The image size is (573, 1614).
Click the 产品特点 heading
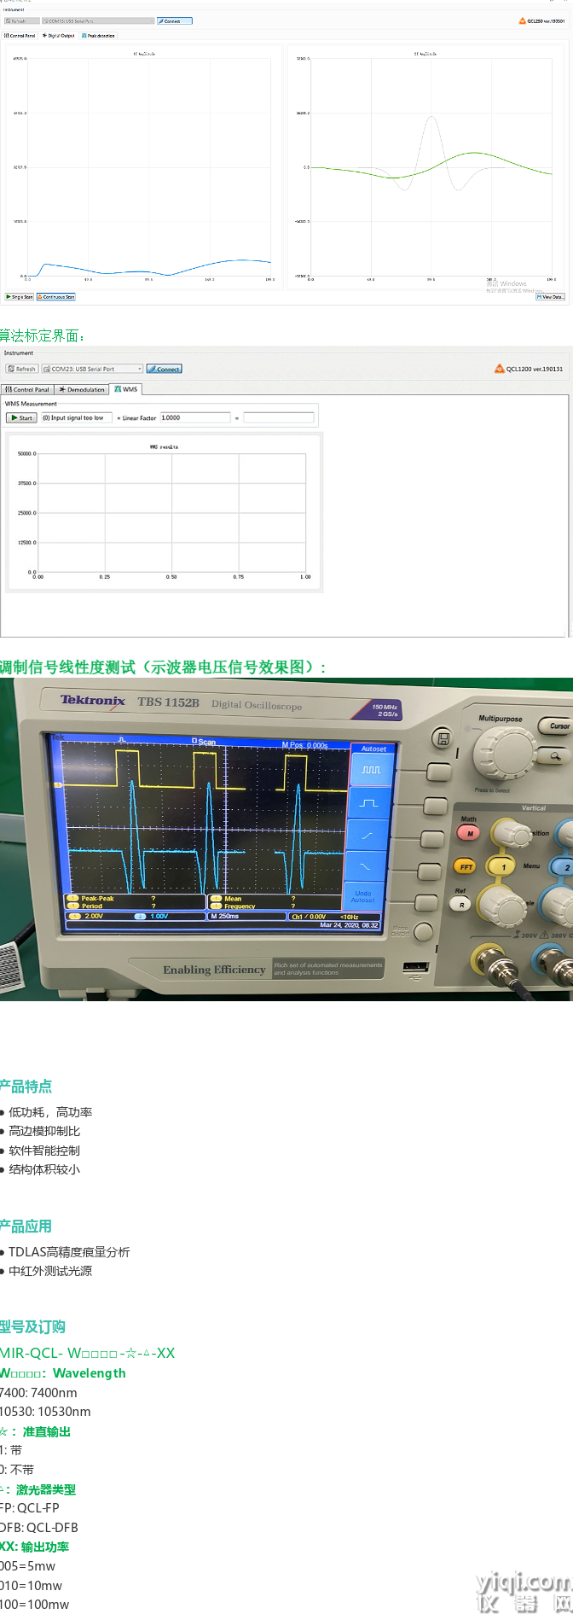coord(26,1086)
